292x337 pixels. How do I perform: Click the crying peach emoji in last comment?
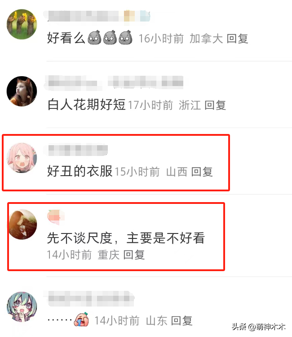click(81, 320)
